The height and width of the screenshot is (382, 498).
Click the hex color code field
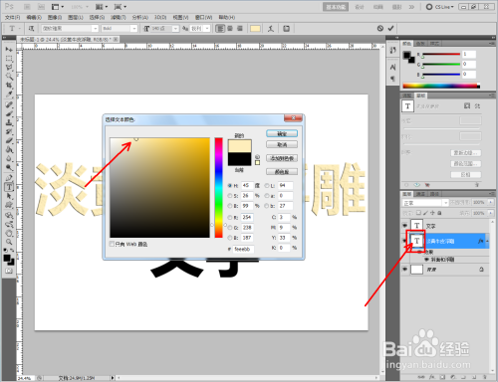pos(243,249)
